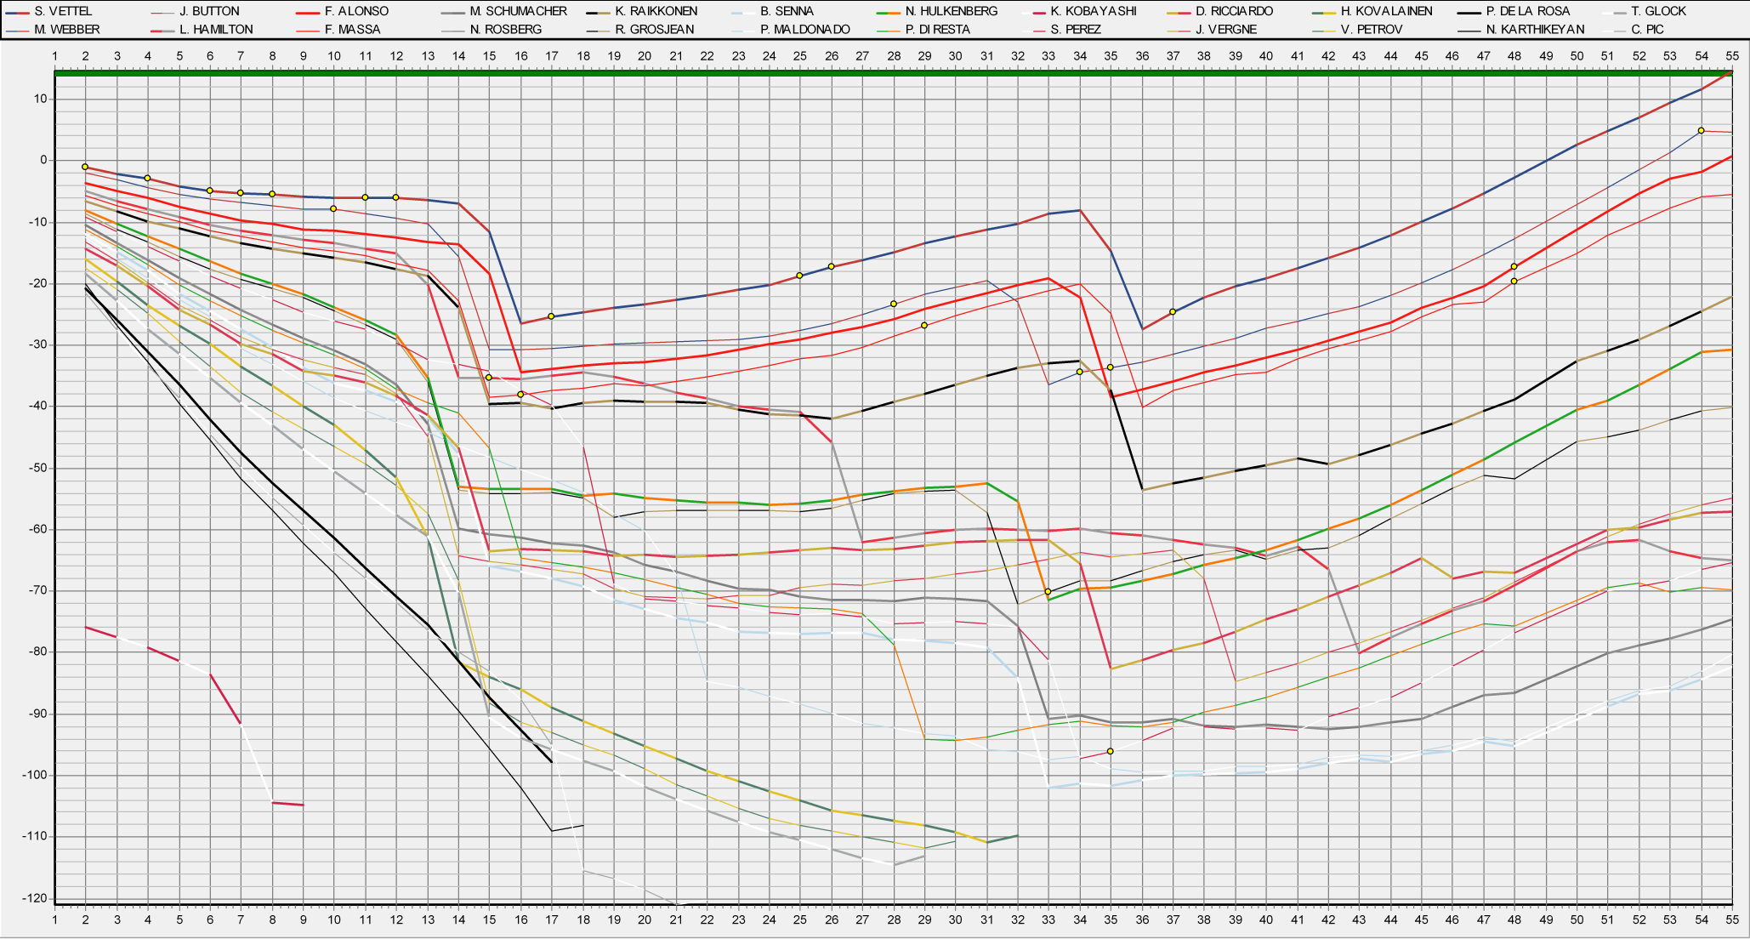Click L. Hamilton legend entry

coord(216,29)
